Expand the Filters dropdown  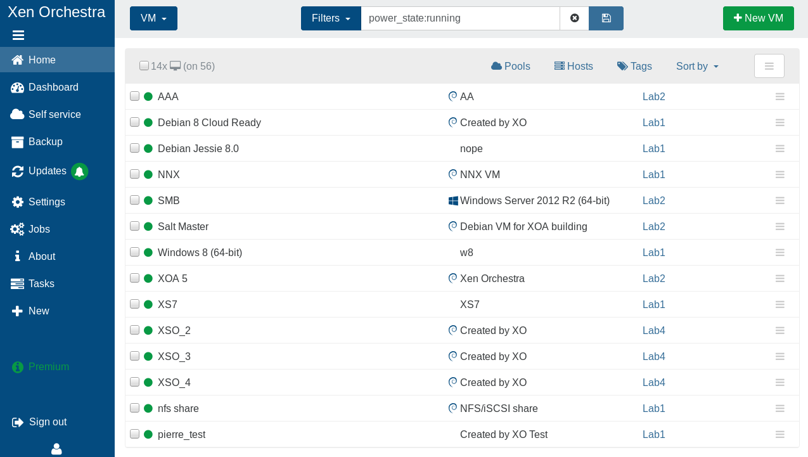[331, 18]
